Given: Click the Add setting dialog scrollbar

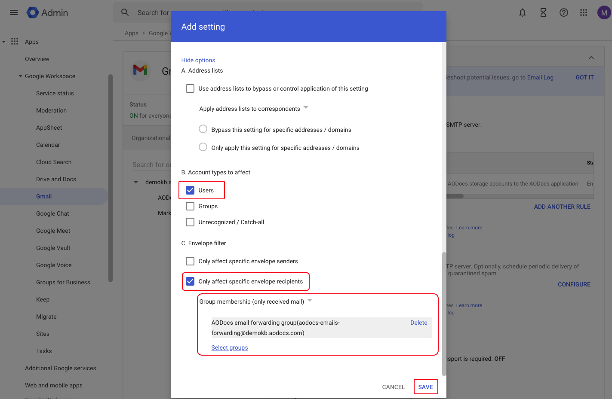Looking at the screenshot, I should [444, 314].
